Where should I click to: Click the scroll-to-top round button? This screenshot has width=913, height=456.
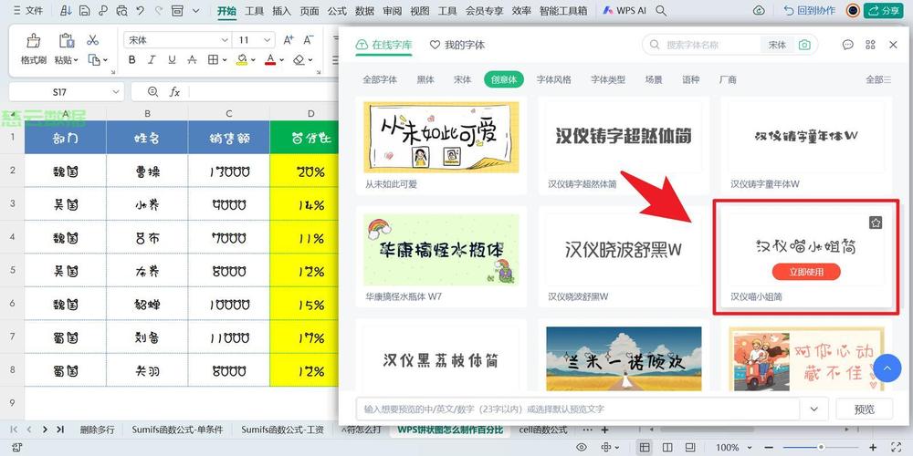[887, 368]
